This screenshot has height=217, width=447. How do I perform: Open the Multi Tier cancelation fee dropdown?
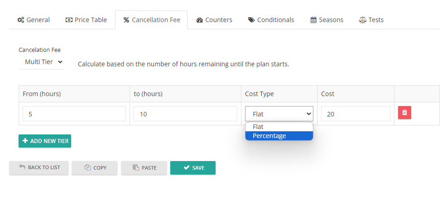click(x=42, y=62)
